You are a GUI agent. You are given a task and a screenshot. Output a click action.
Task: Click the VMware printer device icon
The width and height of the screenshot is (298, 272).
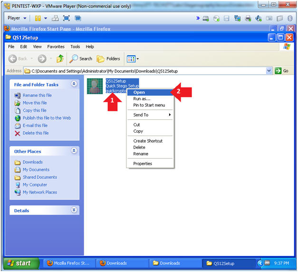[248, 19]
